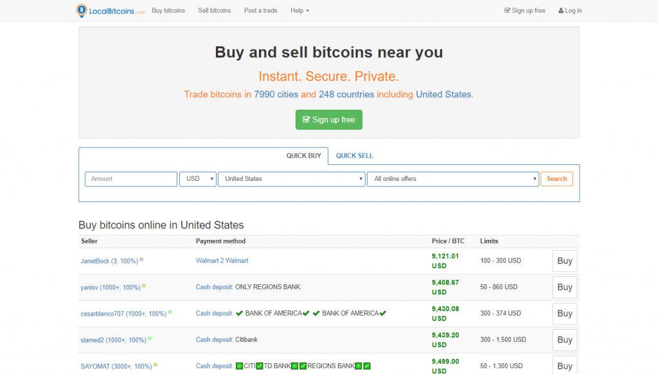Click the online status dot beside yanisv
The height and width of the screenshot is (374, 658).
click(144, 286)
